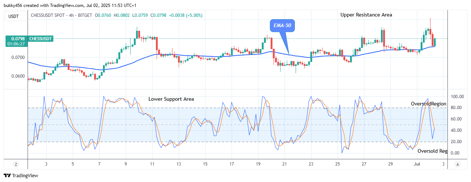The height and width of the screenshot is (182, 471).
Task: Click the '17' date axis label
Action: tap(232, 164)
